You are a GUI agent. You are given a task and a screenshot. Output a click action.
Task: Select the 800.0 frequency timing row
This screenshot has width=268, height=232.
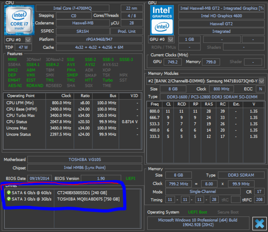[205, 111]
